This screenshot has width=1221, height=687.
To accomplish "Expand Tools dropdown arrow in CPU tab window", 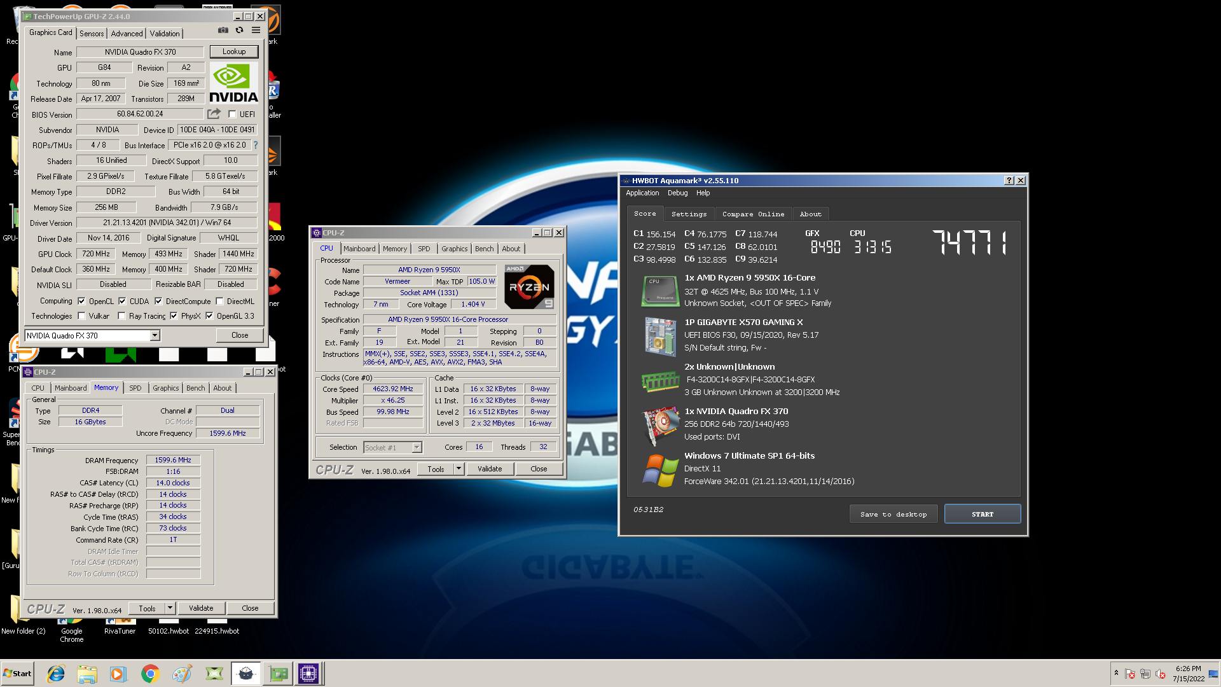I will [x=459, y=469].
